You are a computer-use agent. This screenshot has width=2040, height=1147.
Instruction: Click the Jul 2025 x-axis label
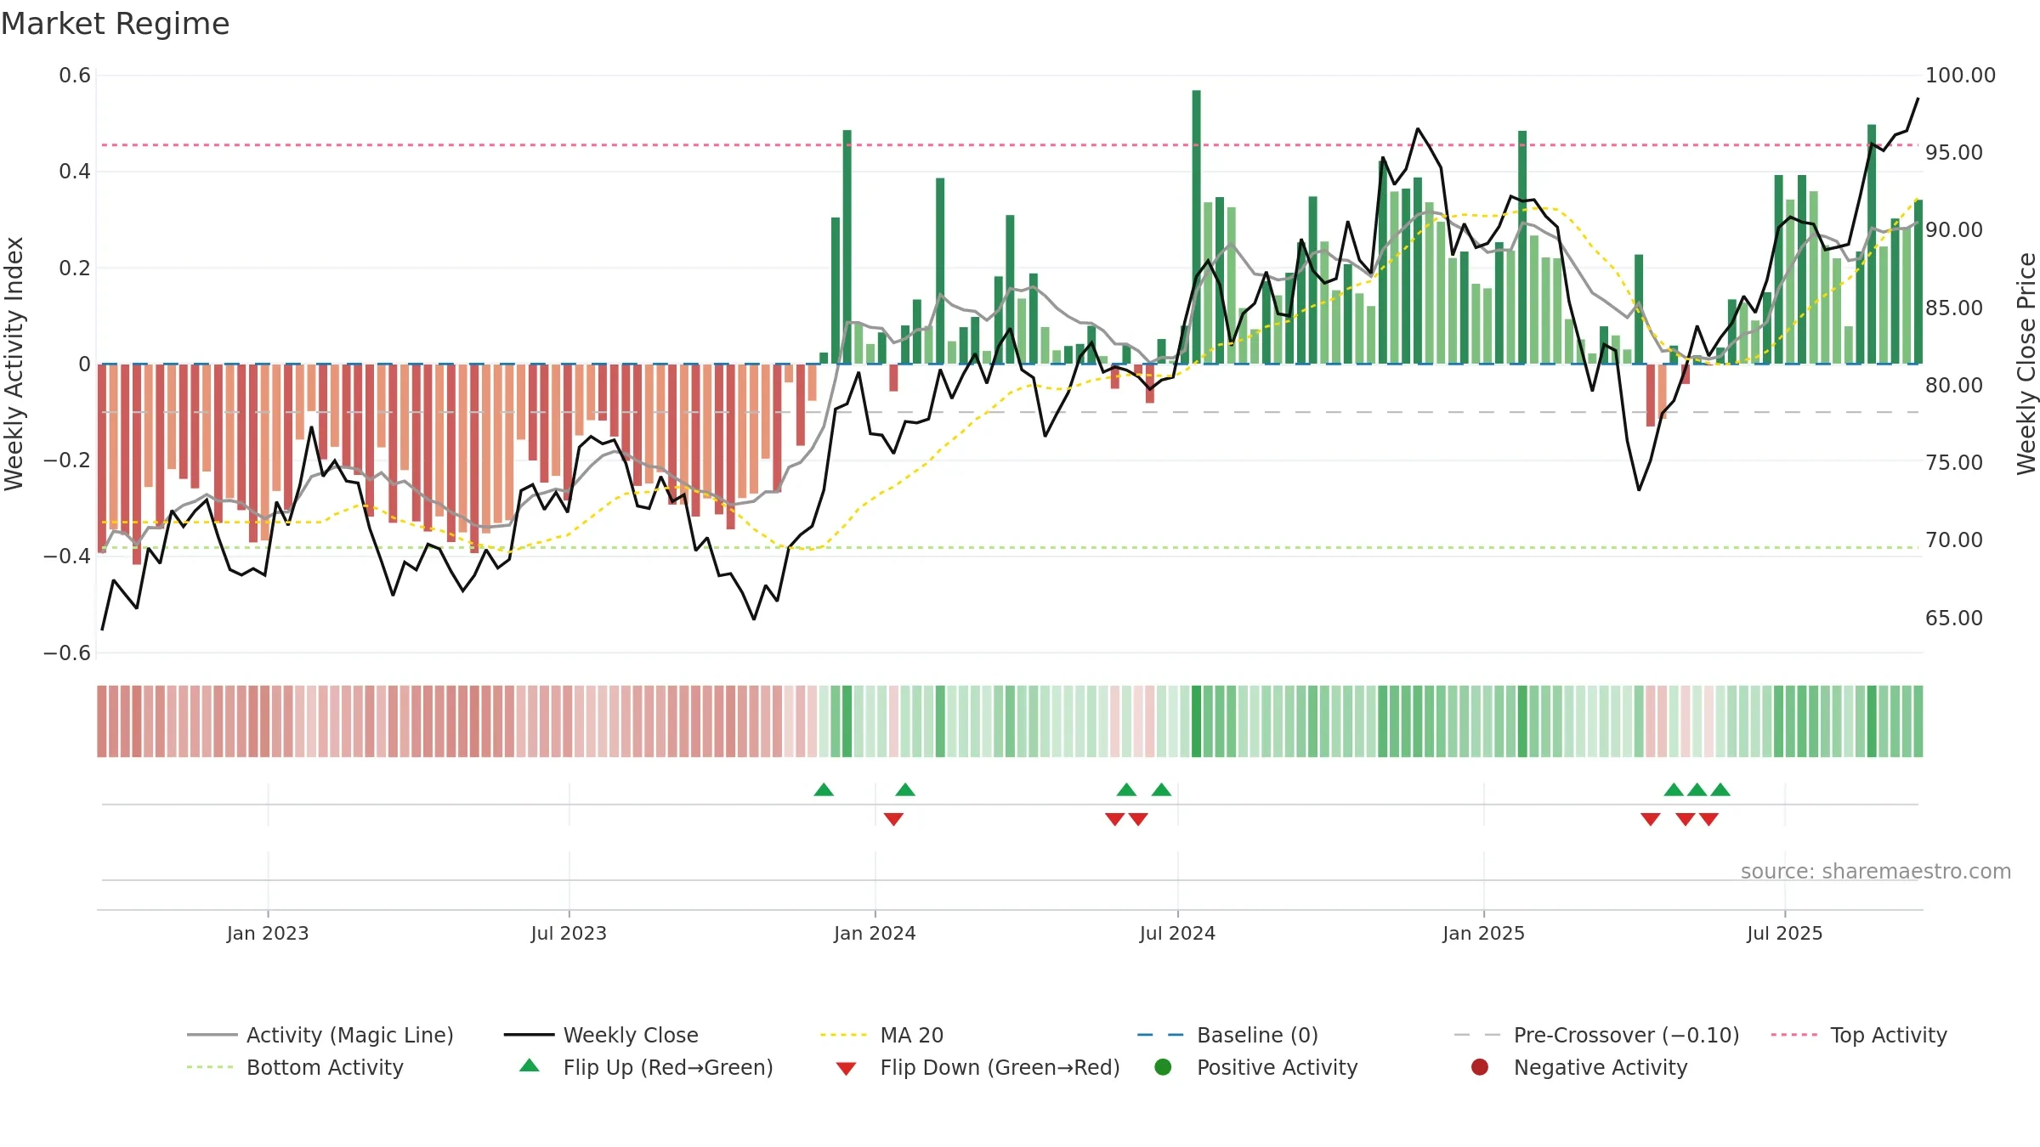[x=1785, y=933]
